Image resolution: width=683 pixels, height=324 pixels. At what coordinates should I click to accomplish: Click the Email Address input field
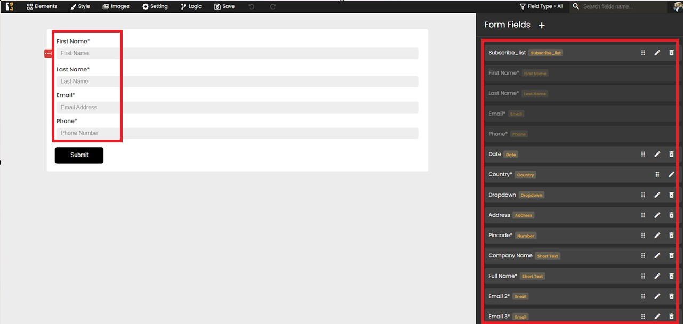(x=237, y=107)
